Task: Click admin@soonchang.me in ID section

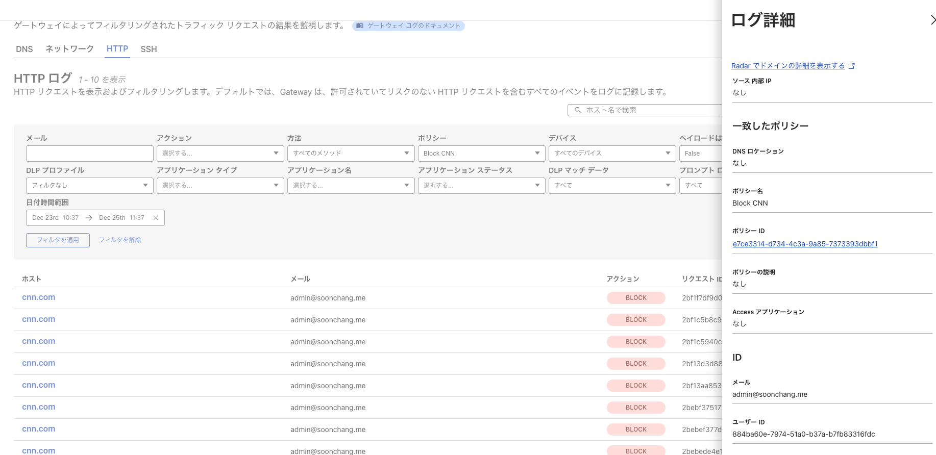Action: click(x=770, y=394)
